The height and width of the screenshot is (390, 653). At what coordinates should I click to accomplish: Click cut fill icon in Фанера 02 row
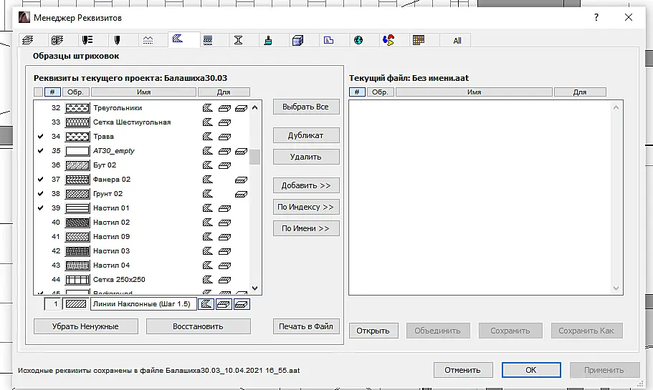[x=241, y=180]
